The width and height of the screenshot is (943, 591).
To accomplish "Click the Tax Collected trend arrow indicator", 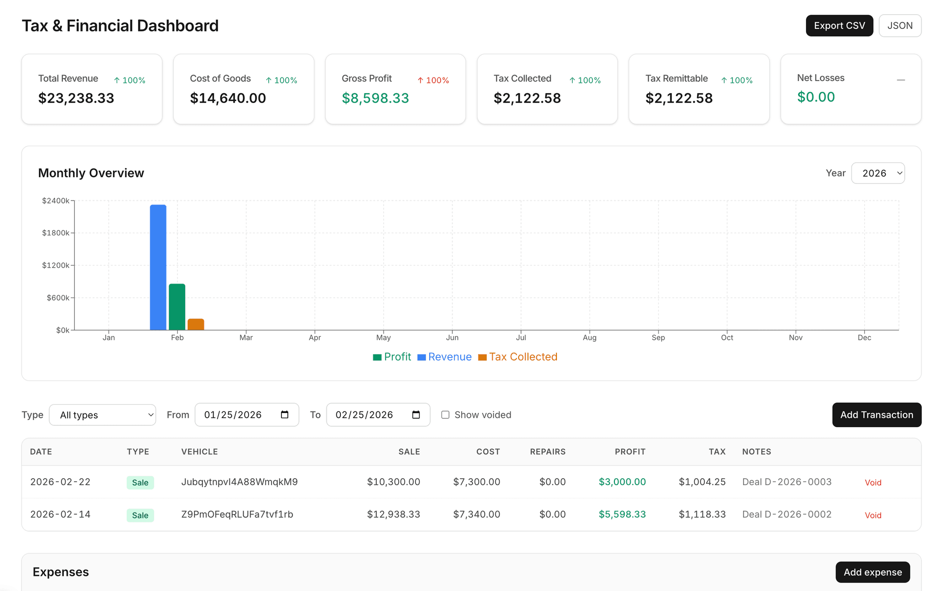I will point(572,80).
